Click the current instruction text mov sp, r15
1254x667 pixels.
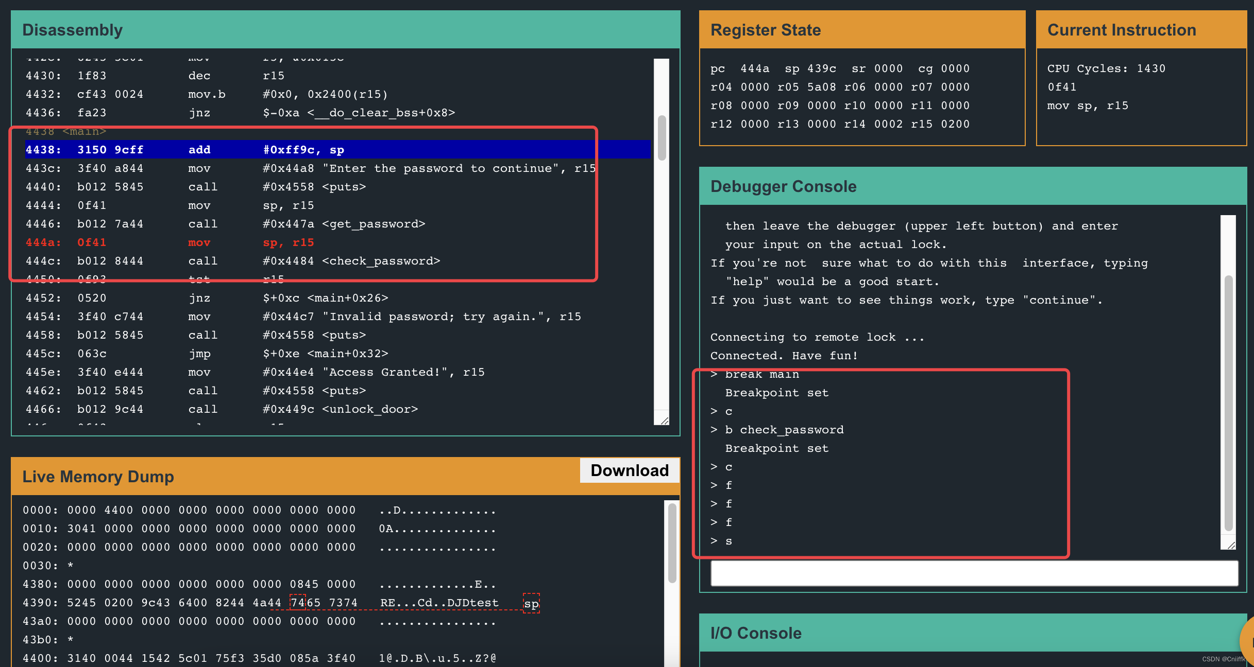tap(1088, 106)
